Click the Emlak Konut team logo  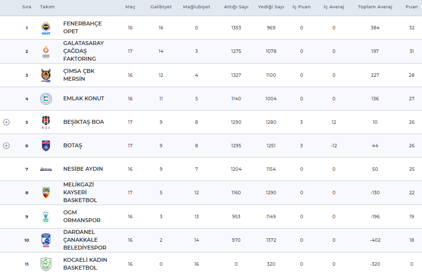click(46, 99)
